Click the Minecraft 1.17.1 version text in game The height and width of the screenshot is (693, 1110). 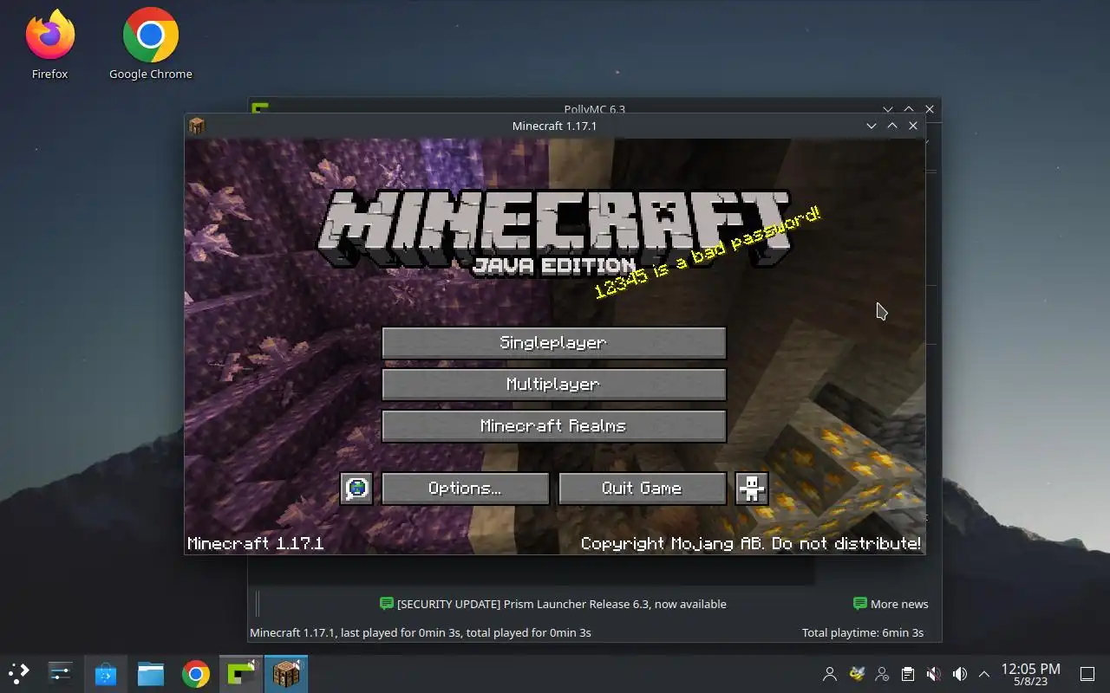pyautogui.click(x=256, y=543)
